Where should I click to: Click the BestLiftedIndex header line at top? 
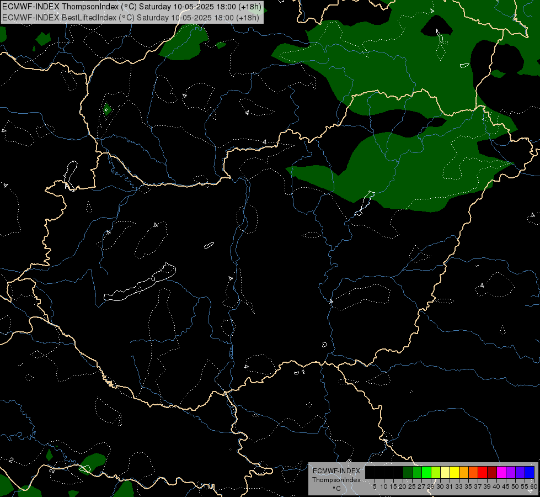coord(131,17)
